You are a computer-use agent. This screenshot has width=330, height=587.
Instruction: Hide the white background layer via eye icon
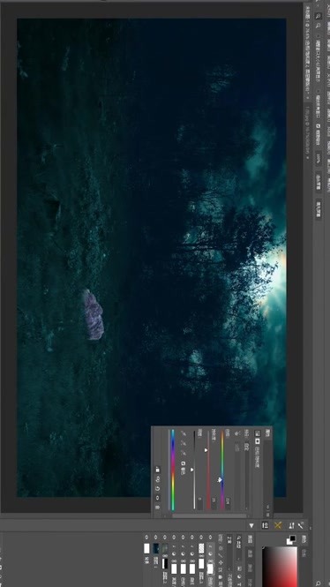(146, 537)
